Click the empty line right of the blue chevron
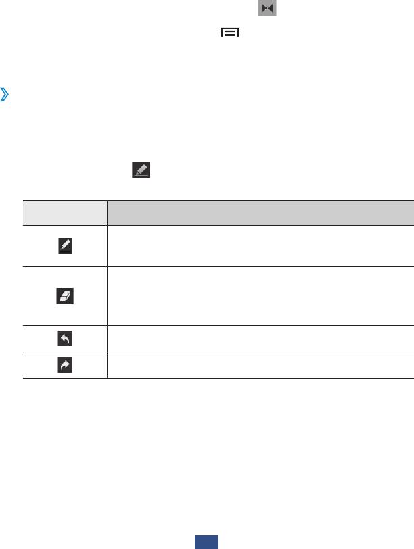414x549 pixels. (203, 97)
